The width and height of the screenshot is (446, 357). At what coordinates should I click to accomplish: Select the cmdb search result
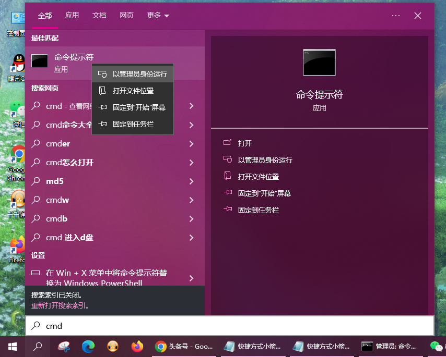click(115, 219)
